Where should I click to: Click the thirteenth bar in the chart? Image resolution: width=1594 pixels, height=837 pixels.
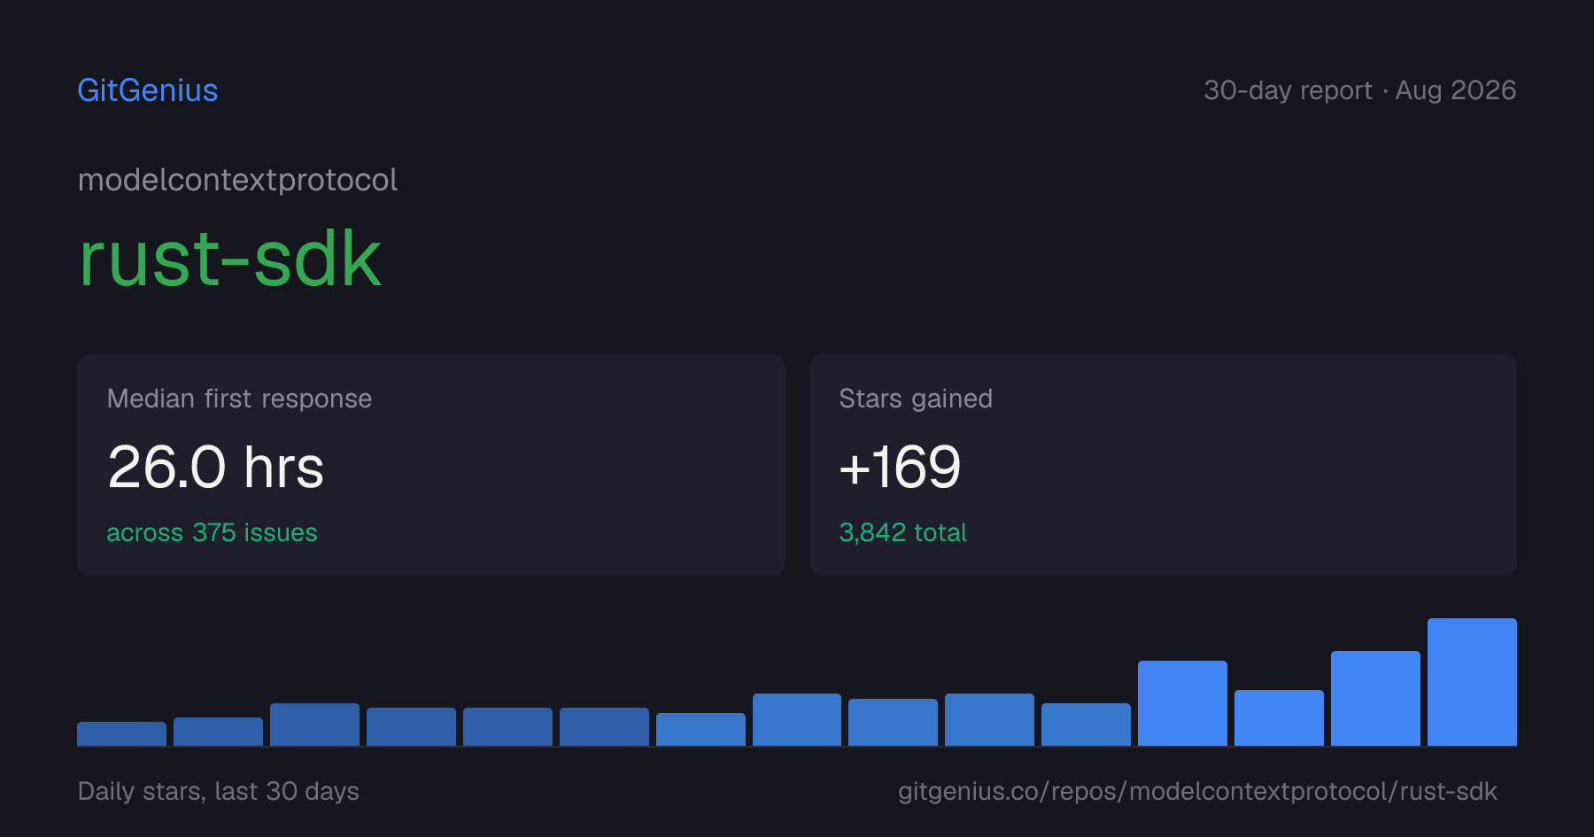1279,717
